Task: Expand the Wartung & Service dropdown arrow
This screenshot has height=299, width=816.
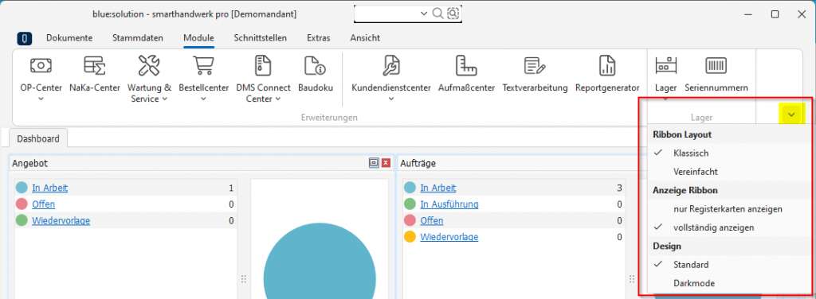Action: [x=164, y=99]
